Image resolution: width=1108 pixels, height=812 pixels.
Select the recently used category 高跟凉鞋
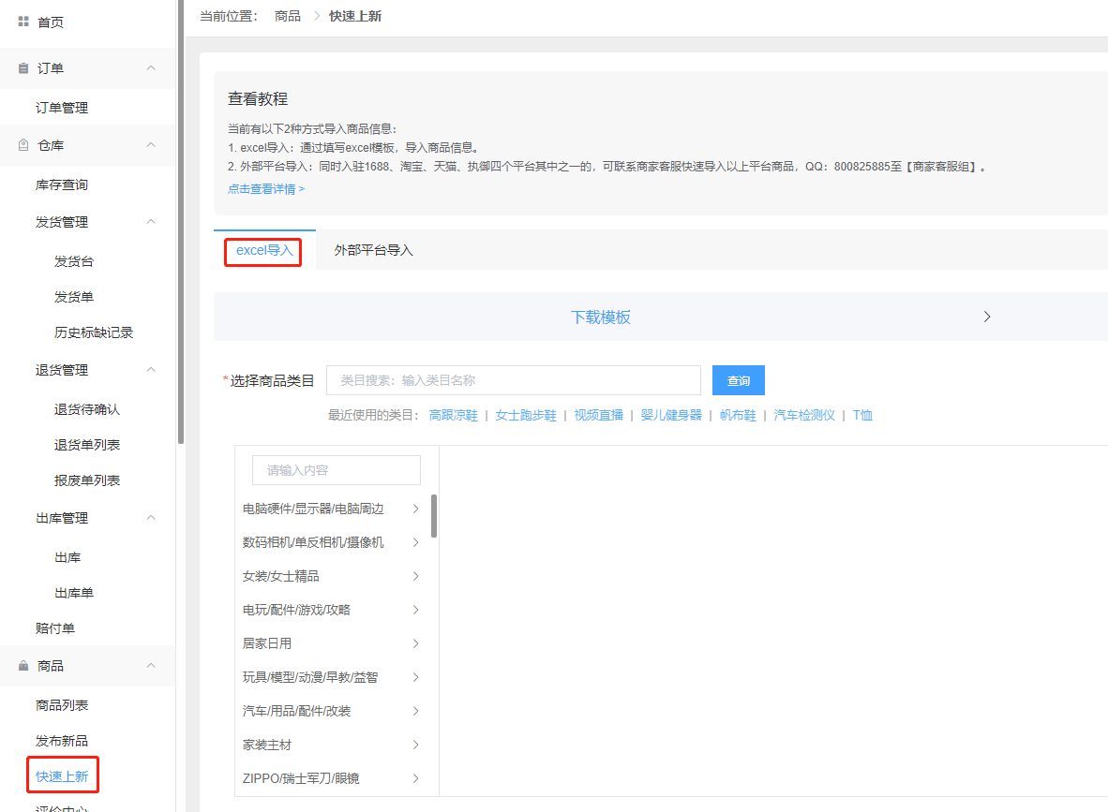click(x=453, y=415)
